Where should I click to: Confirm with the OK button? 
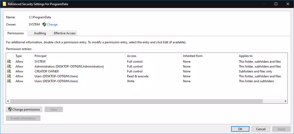pos(240,129)
